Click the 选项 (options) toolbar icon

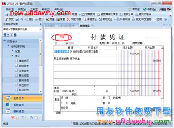[x=155, y=19]
